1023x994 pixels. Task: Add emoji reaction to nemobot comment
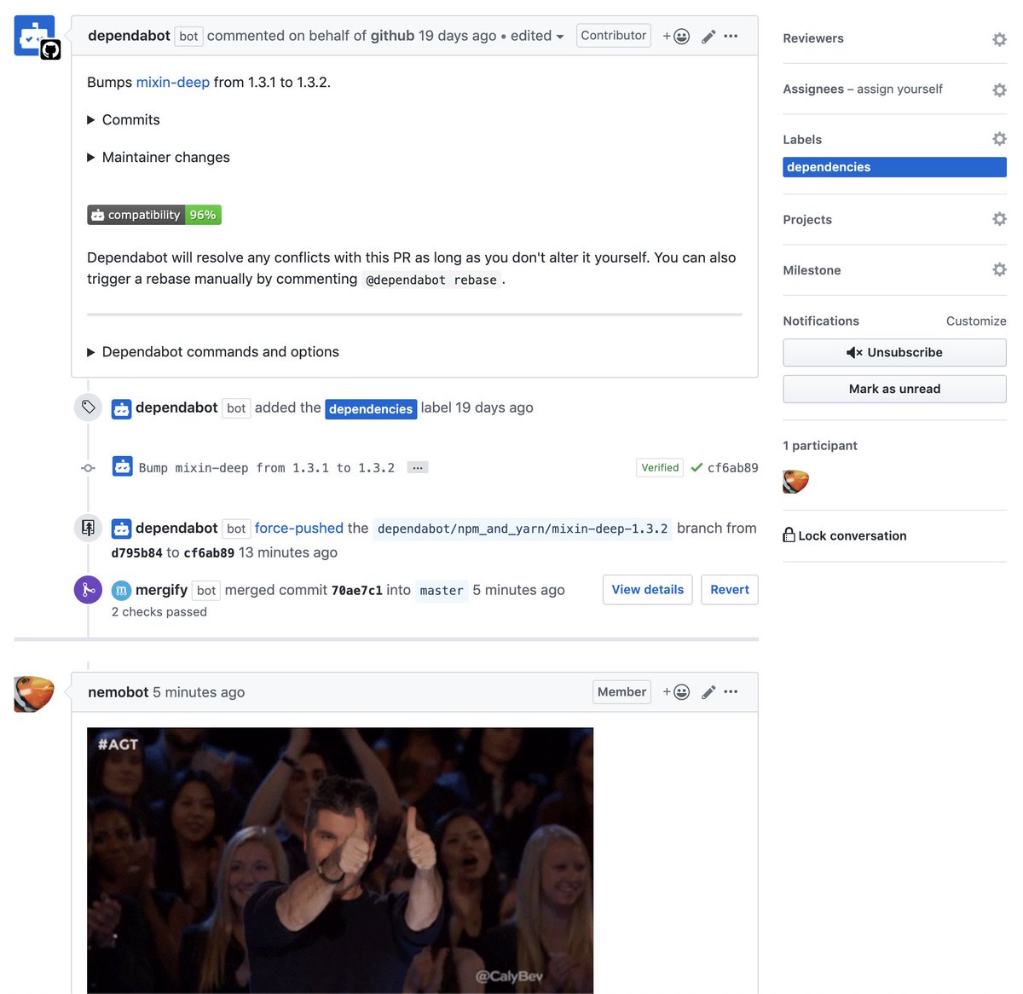[x=676, y=692]
